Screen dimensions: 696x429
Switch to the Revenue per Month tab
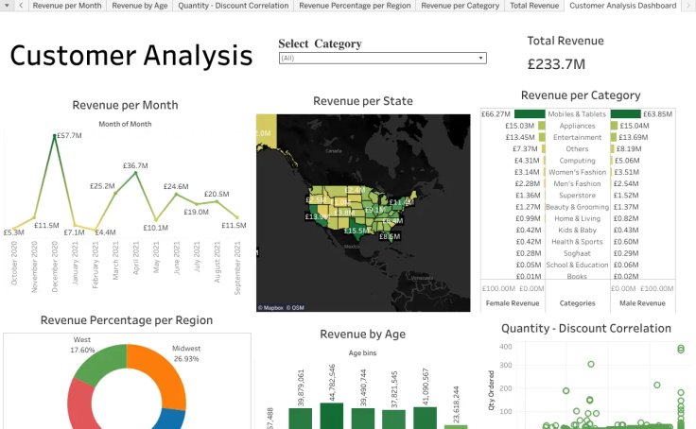(67, 6)
